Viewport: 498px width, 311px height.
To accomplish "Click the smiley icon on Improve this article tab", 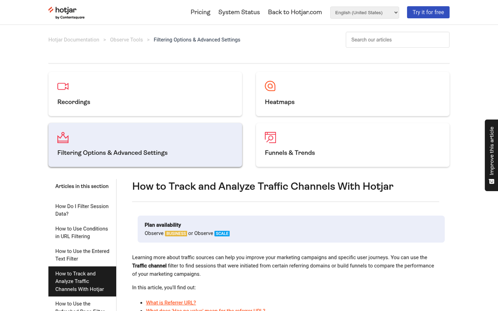I will (491, 181).
